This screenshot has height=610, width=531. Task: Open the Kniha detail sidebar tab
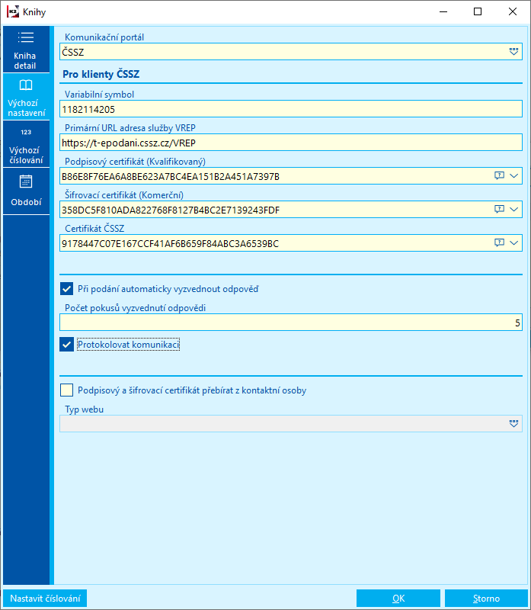point(26,50)
